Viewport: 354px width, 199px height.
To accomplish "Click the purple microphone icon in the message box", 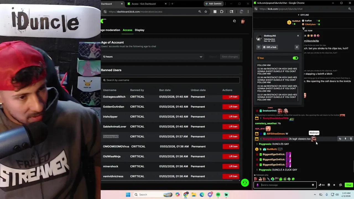I will pyautogui.click(x=257, y=185).
